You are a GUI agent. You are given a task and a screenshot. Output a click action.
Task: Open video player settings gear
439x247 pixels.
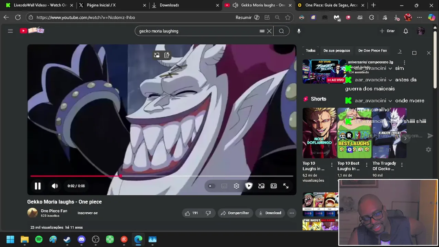point(236,186)
